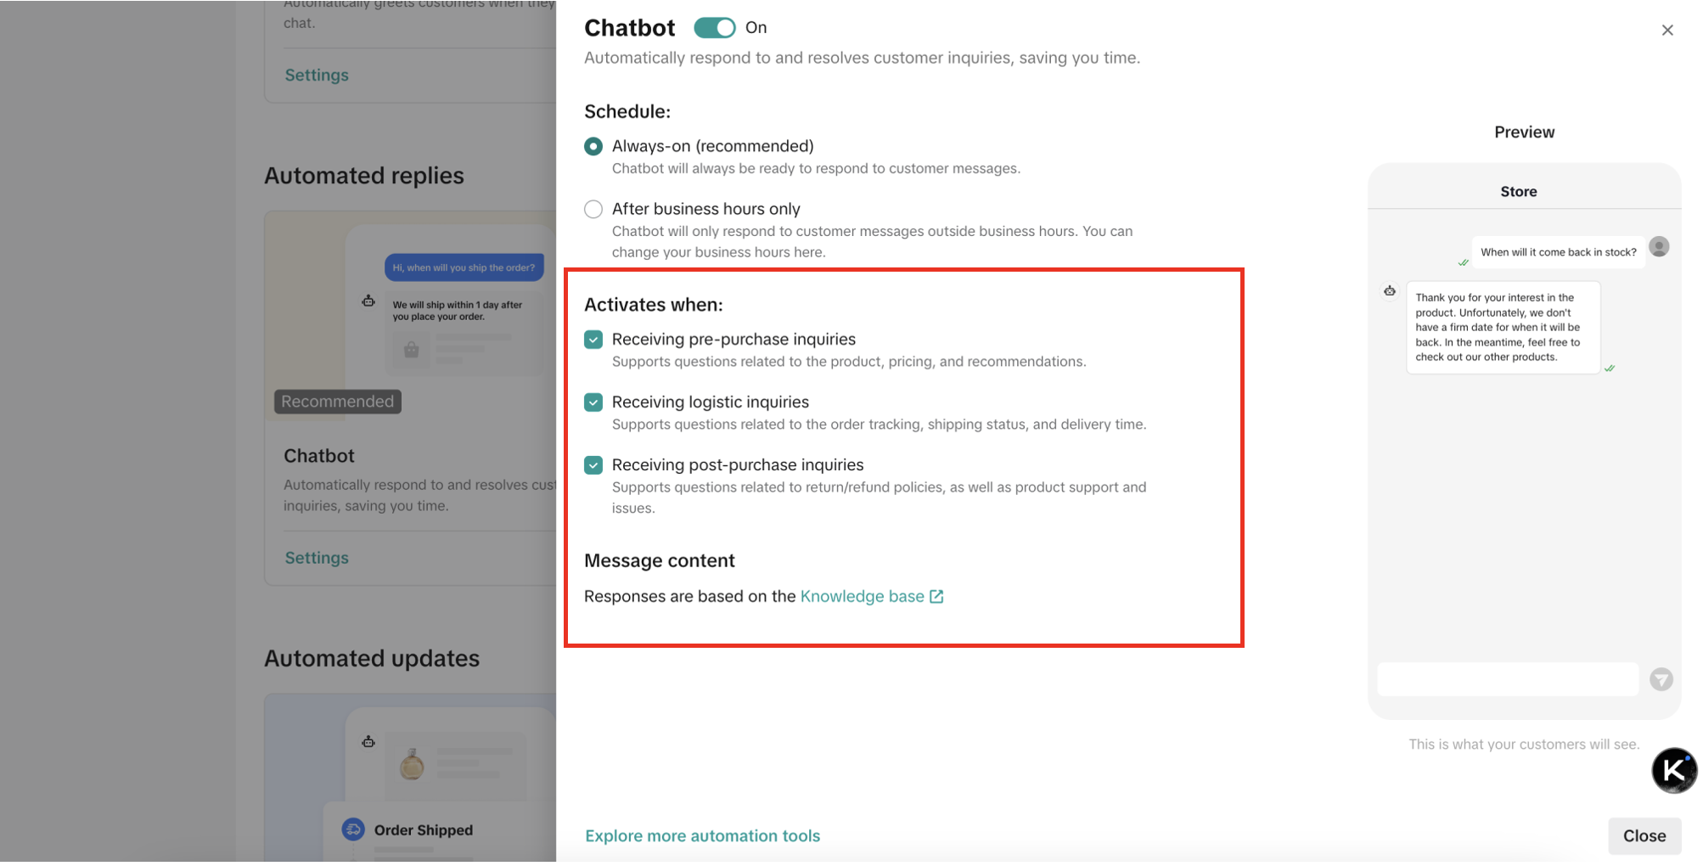Click the customer avatar icon in preview

pyautogui.click(x=1658, y=247)
